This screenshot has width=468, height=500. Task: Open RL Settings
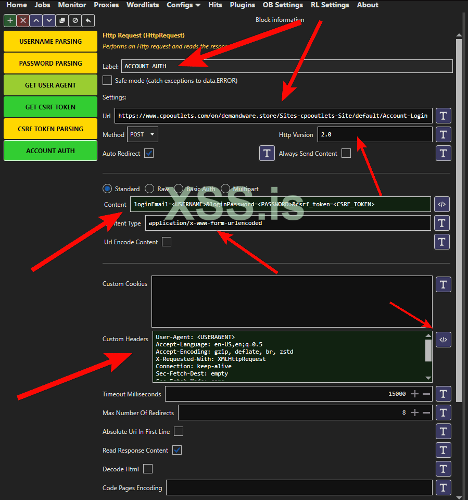[330, 5]
